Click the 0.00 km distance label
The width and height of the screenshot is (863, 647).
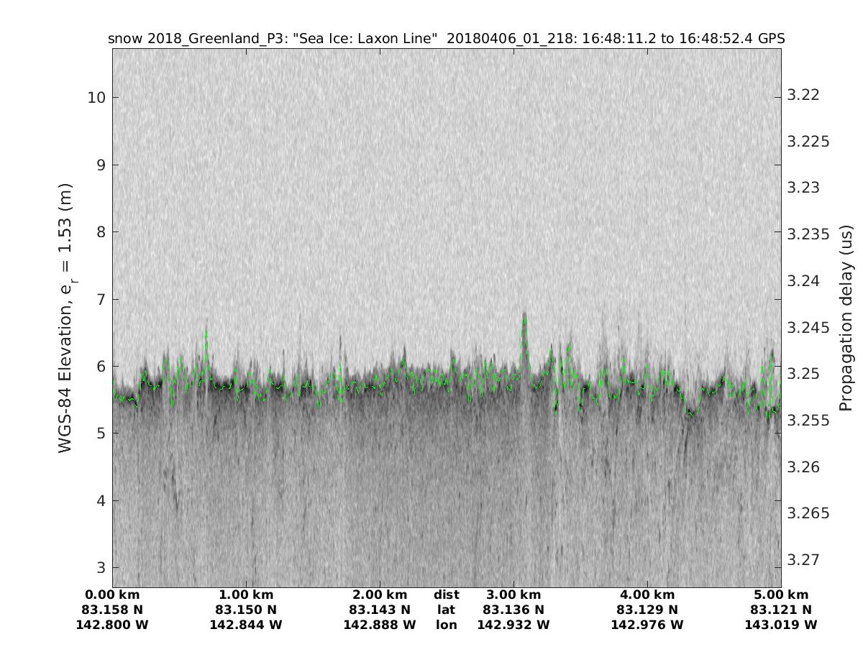point(112,595)
